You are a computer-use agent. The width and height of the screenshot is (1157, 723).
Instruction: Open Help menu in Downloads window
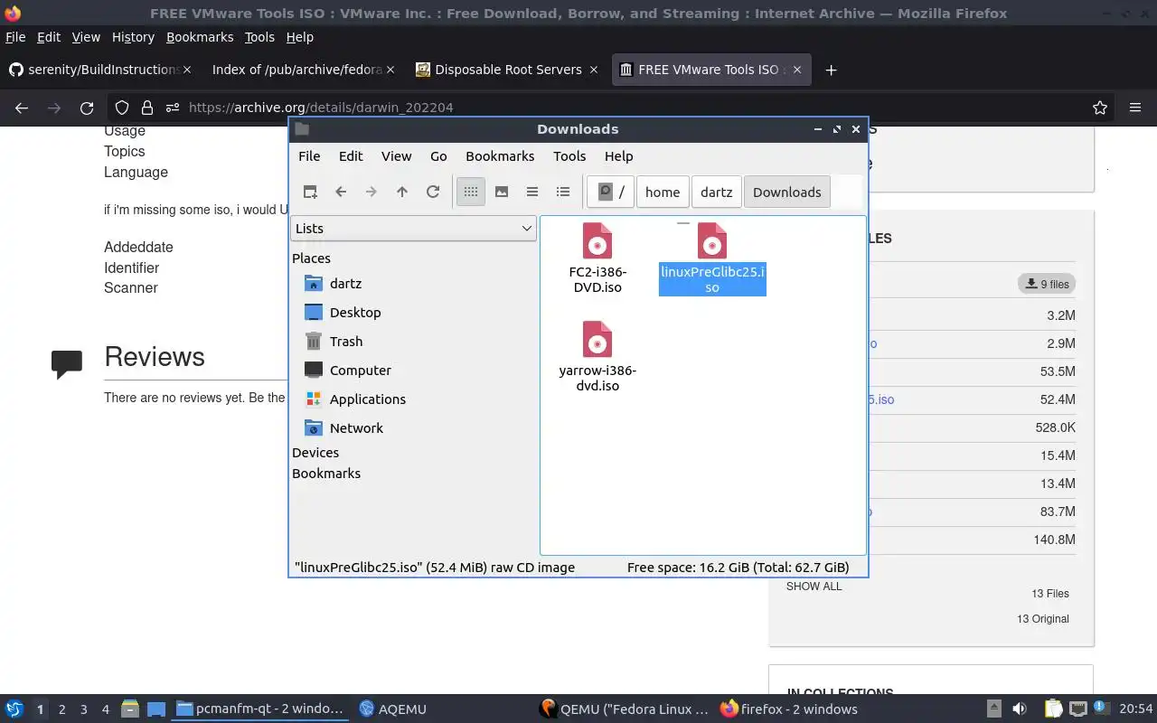click(618, 156)
